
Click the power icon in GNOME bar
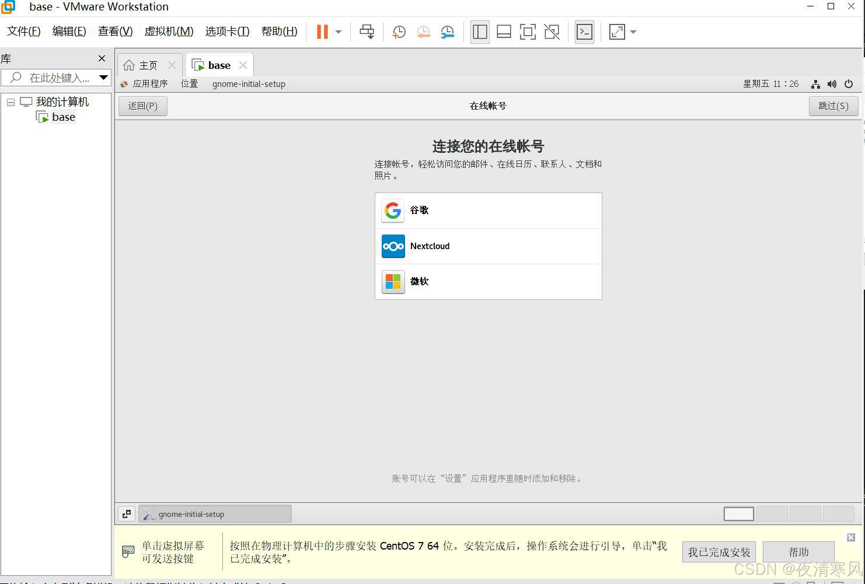coord(849,84)
